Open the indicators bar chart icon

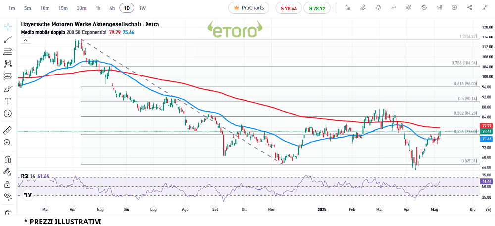439,8
